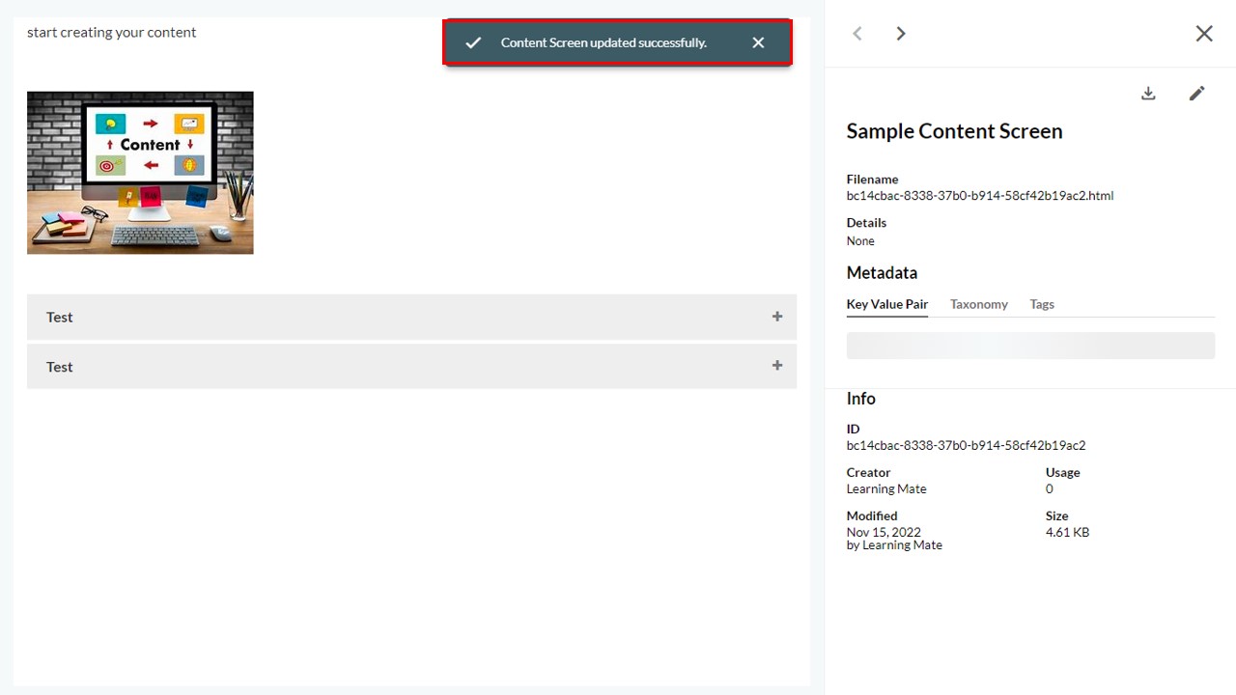Close the details side panel
Image resolution: width=1236 pixels, height=695 pixels.
(x=1204, y=34)
